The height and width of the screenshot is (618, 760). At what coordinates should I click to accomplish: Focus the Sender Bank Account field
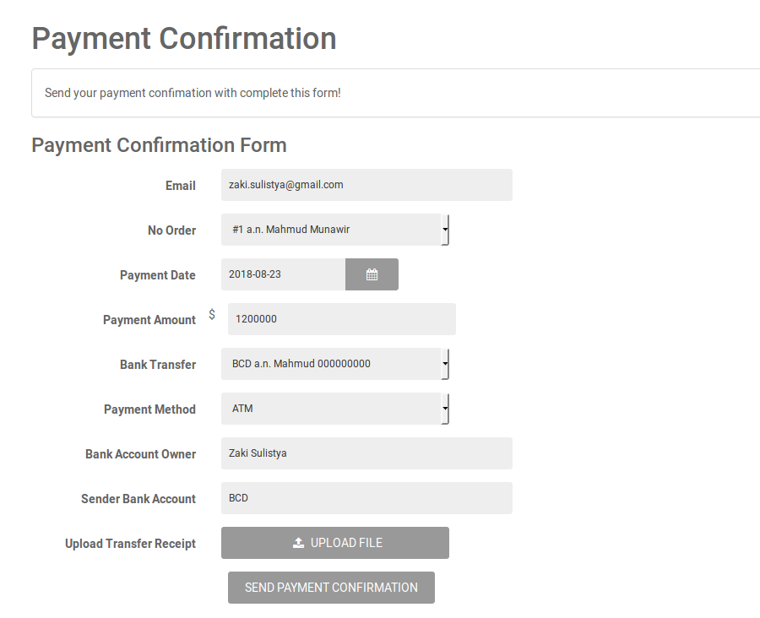pos(366,498)
